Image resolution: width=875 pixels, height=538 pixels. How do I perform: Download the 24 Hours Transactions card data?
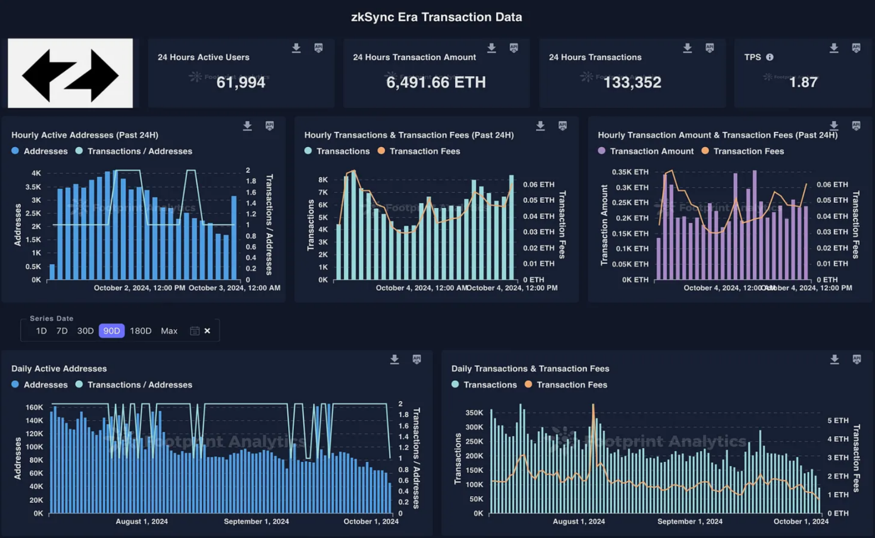[x=687, y=48]
